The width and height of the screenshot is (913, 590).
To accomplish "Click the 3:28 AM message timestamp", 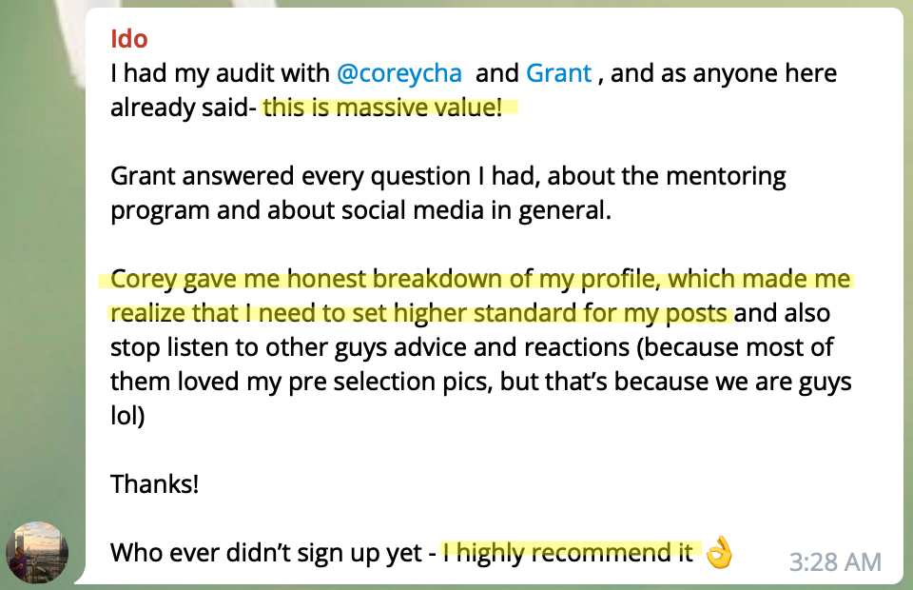I will pyautogui.click(x=835, y=562).
